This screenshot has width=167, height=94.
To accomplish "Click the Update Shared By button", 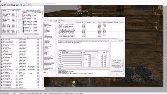I will tap(117, 60).
